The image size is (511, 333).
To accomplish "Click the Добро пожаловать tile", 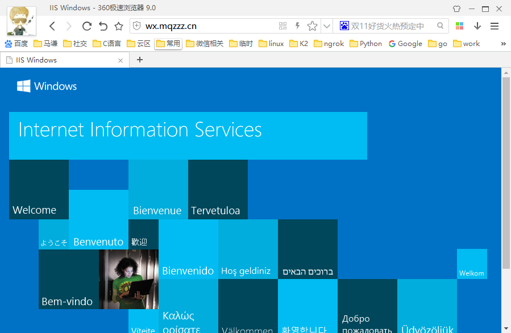I will click(x=367, y=306).
